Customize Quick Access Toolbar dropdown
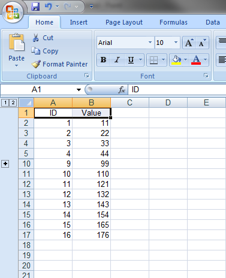Viewport: 226px width, 278px height. point(91,7)
